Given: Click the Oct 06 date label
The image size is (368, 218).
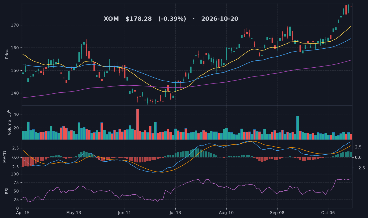Looking at the screenshot, I should click(328, 212).
